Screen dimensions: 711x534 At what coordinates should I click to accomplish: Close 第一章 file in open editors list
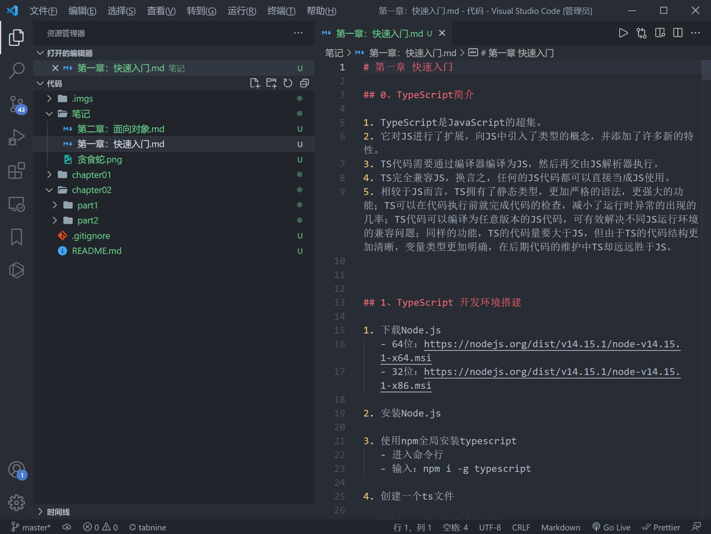[x=55, y=68]
